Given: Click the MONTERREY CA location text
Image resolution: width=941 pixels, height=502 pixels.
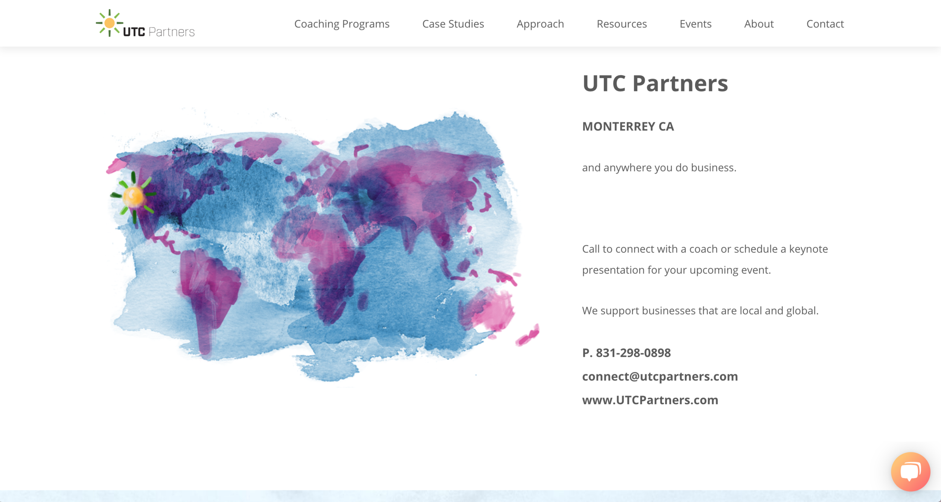Looking at the screenshot, I should [627, 126].
